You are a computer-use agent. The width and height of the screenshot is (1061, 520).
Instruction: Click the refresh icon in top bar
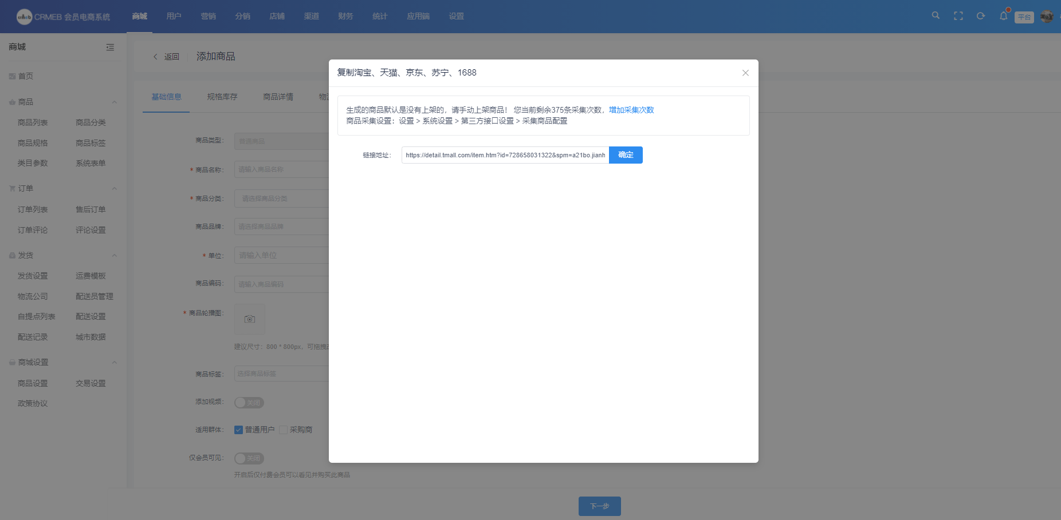pos(981,16)
